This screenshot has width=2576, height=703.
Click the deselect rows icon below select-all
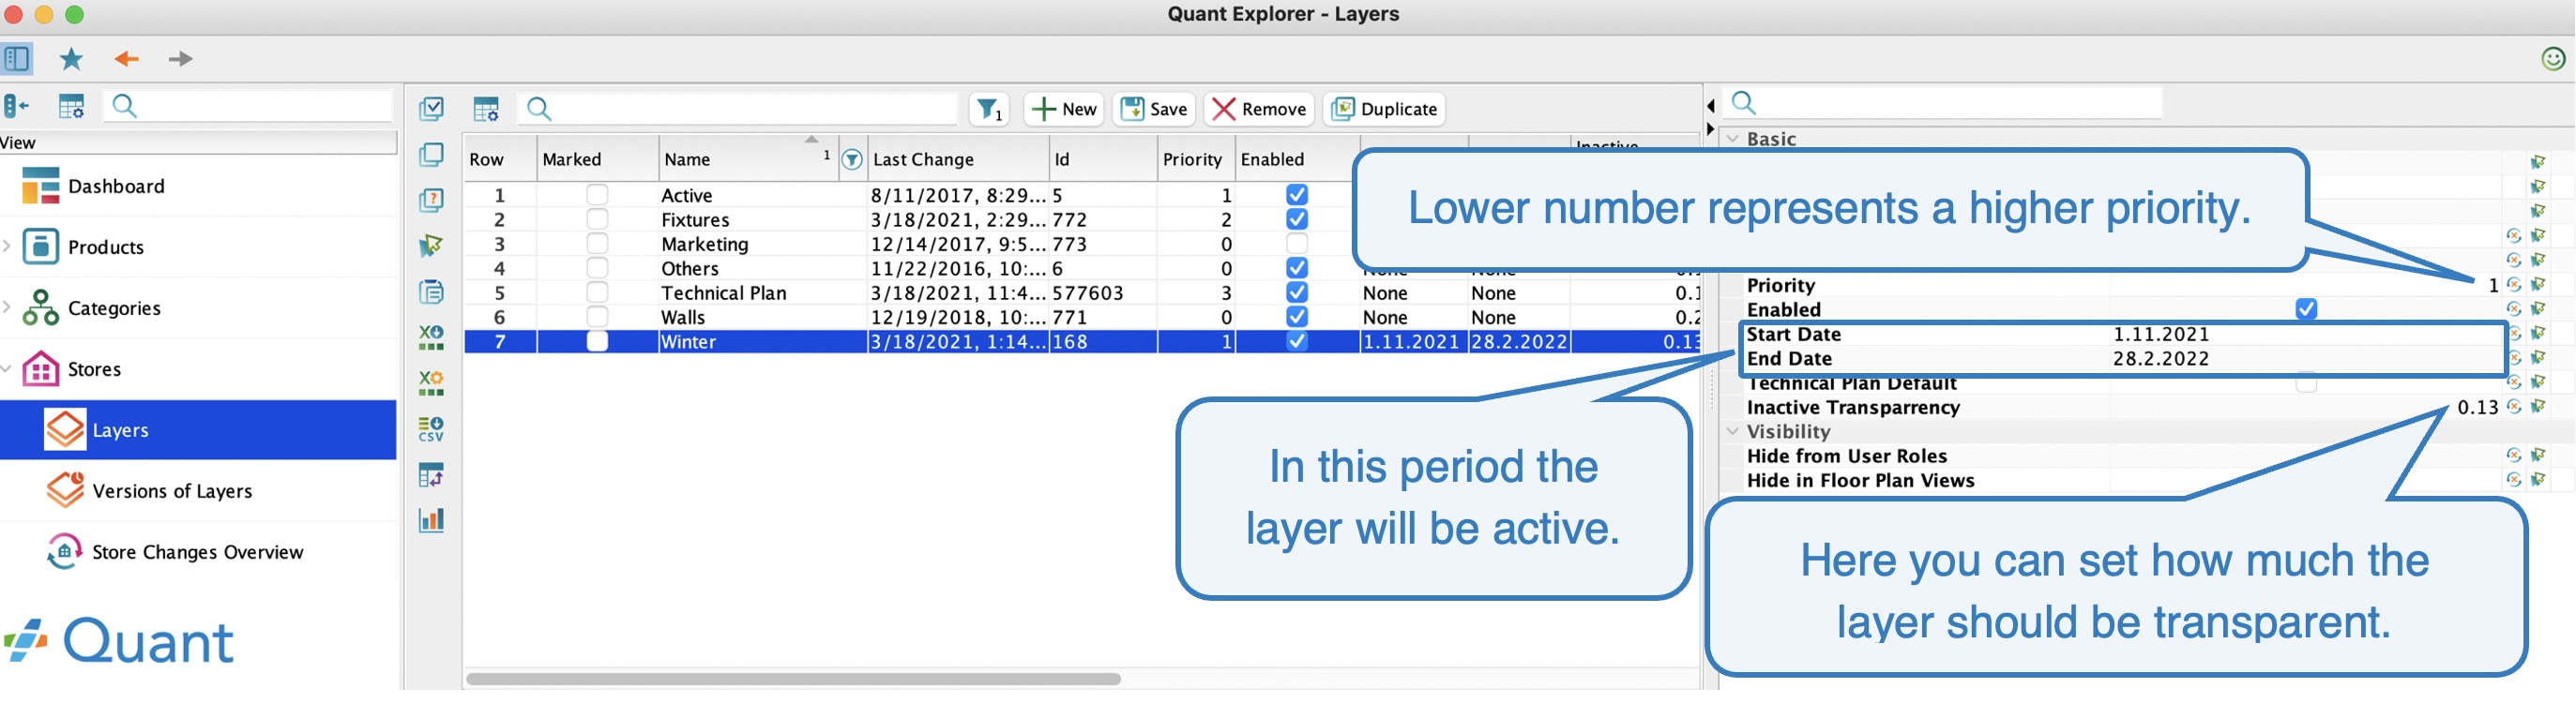(431, 154)
